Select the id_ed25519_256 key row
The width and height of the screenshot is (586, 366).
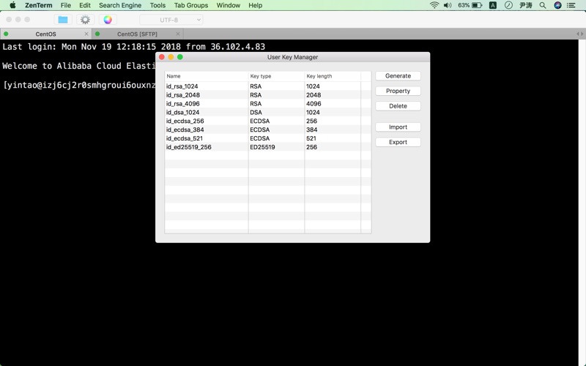pyautogui.click(x=268, y=147)
